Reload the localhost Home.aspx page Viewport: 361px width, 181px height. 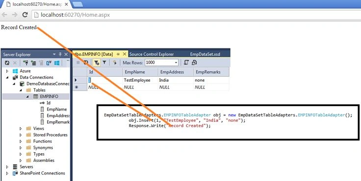[x=25, y=15]
